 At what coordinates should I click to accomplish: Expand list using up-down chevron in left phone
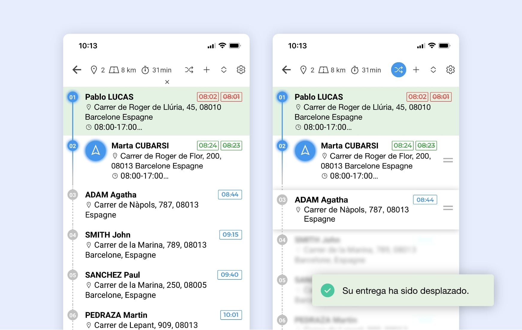(224, 70)
